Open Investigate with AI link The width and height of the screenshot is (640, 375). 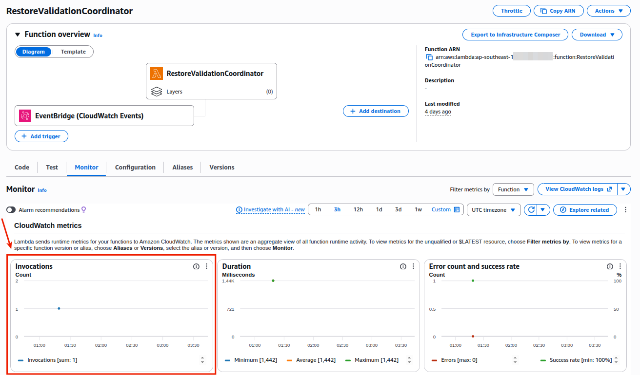[x=270, y=210]
